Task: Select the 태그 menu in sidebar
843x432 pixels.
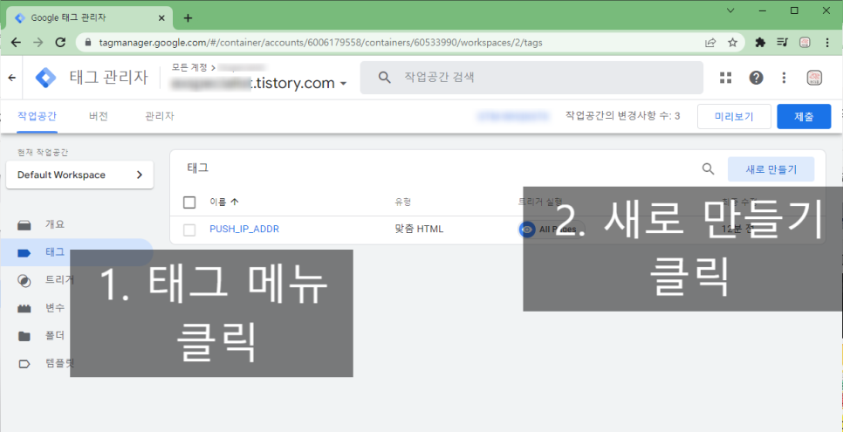Action: (x=55, y=252)
